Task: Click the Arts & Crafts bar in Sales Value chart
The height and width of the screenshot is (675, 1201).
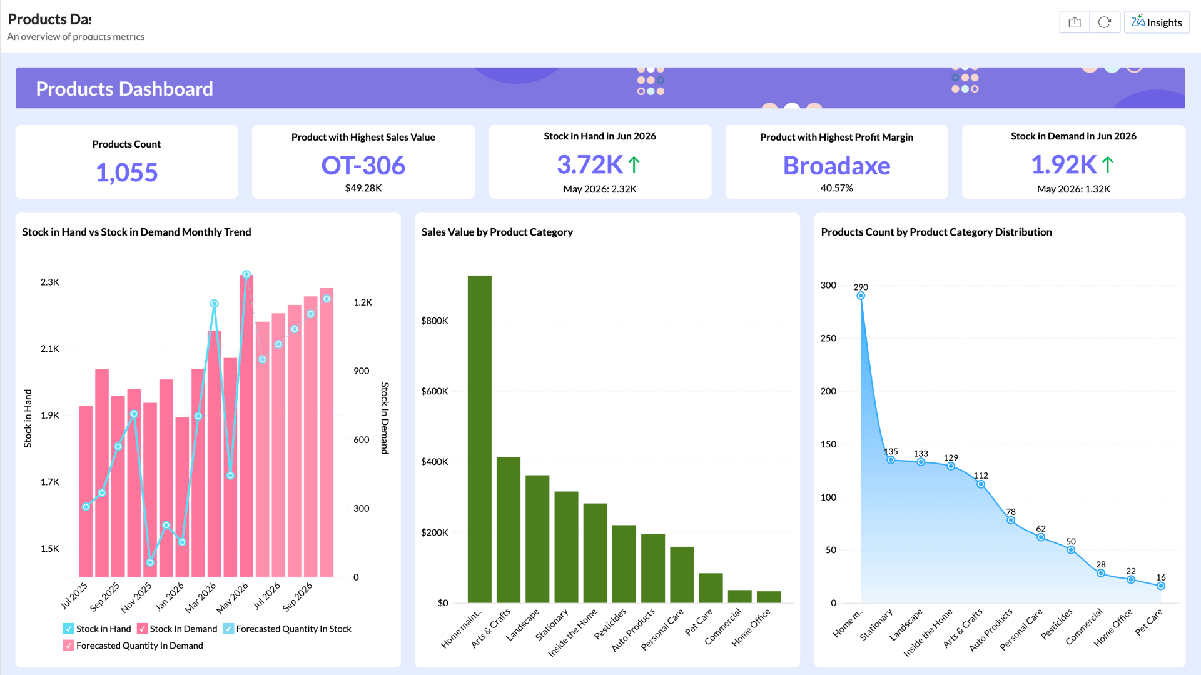Action: (509, 530)
